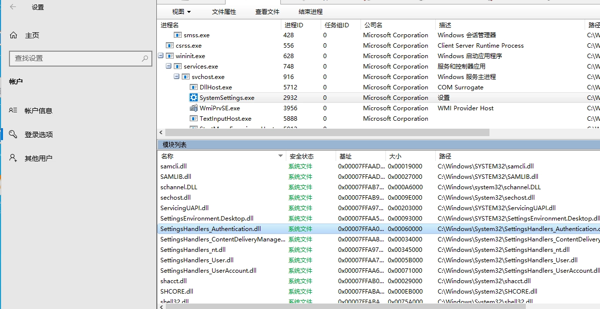Click the search magnifier icon in settings box
The width and height of the screenshot is (600, 309).
pyautogui.click(x=145, y=58)
